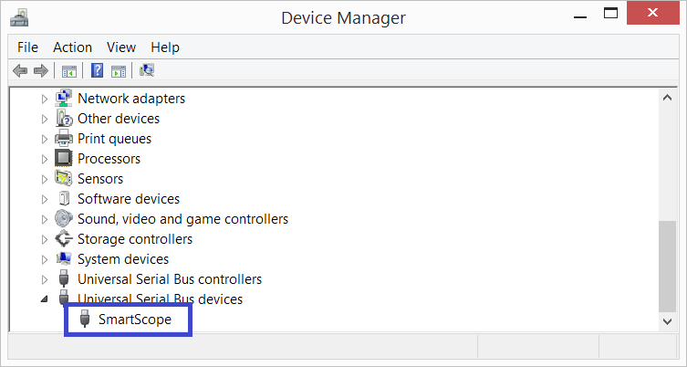Click the scrollbar up arrow
687x367 pixels.
click(667, 98)
